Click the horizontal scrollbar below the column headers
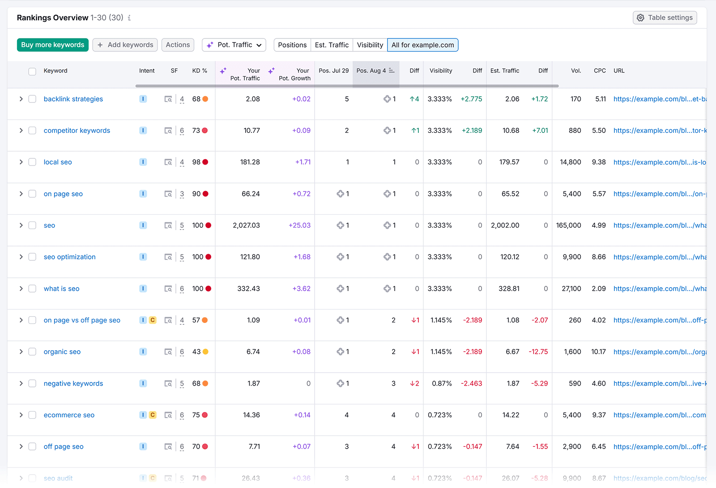The height and width of the screenshot is (488, 716). pyautogui.click(x=347, y=85)
